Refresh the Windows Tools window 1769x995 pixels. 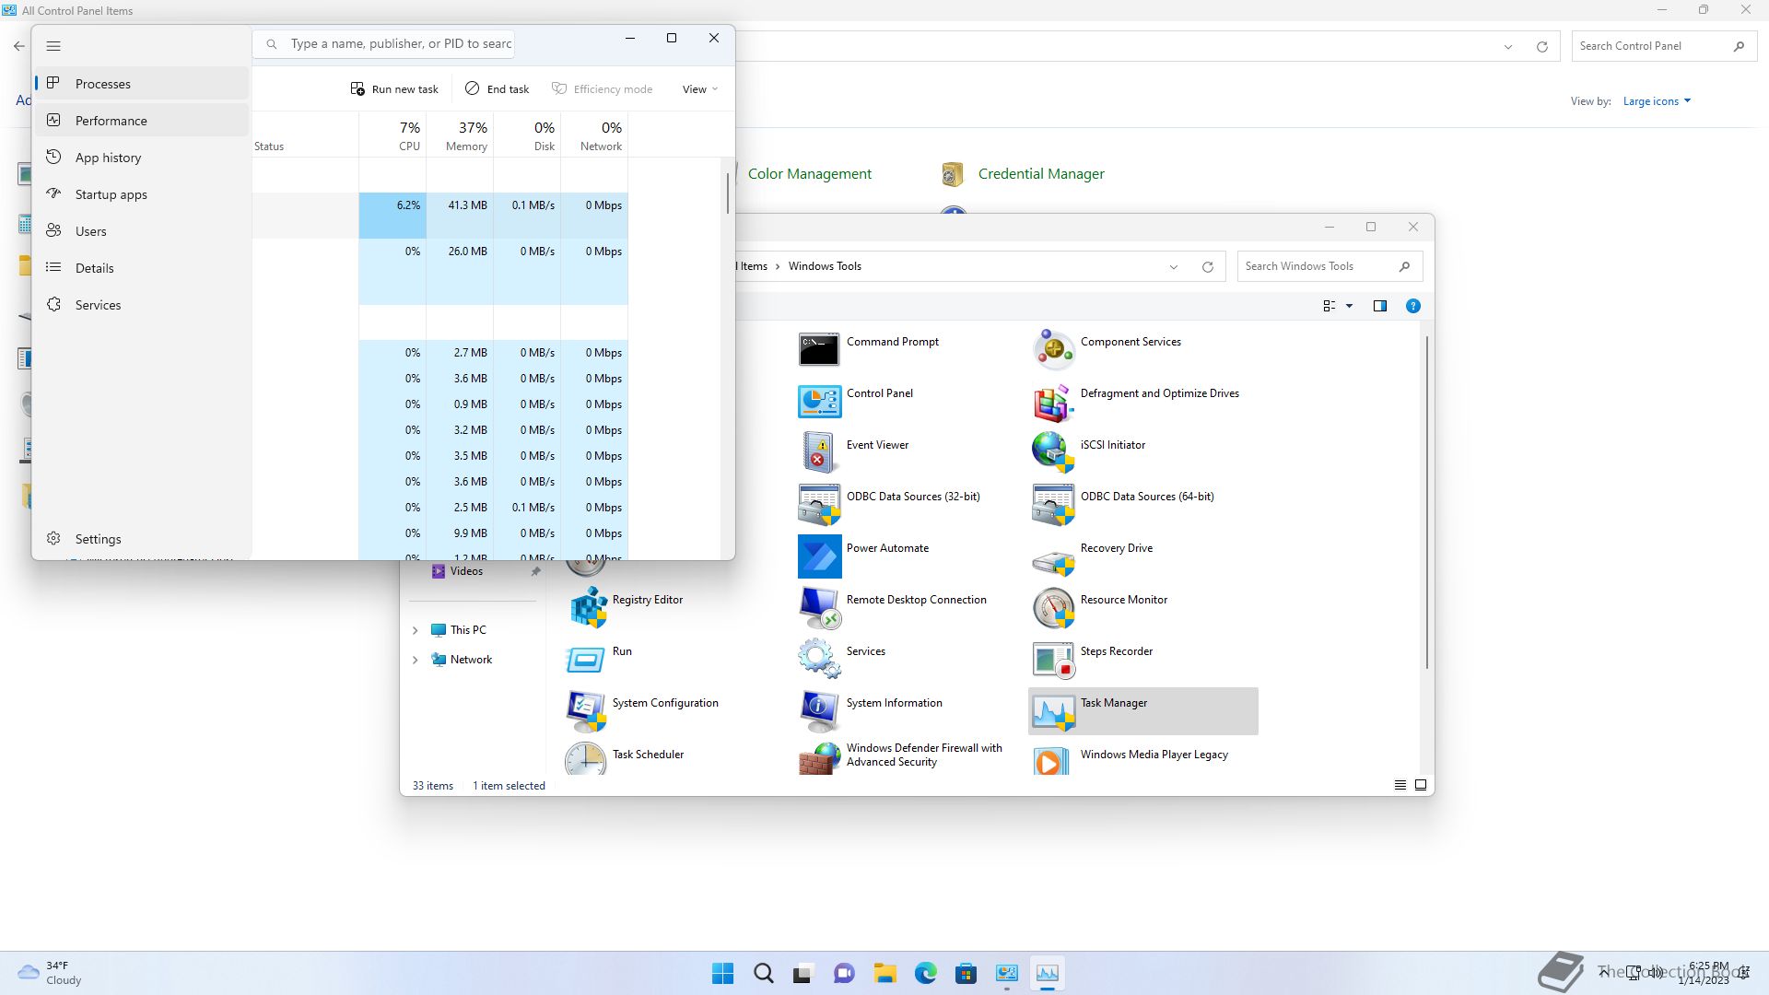[1207, 267]
